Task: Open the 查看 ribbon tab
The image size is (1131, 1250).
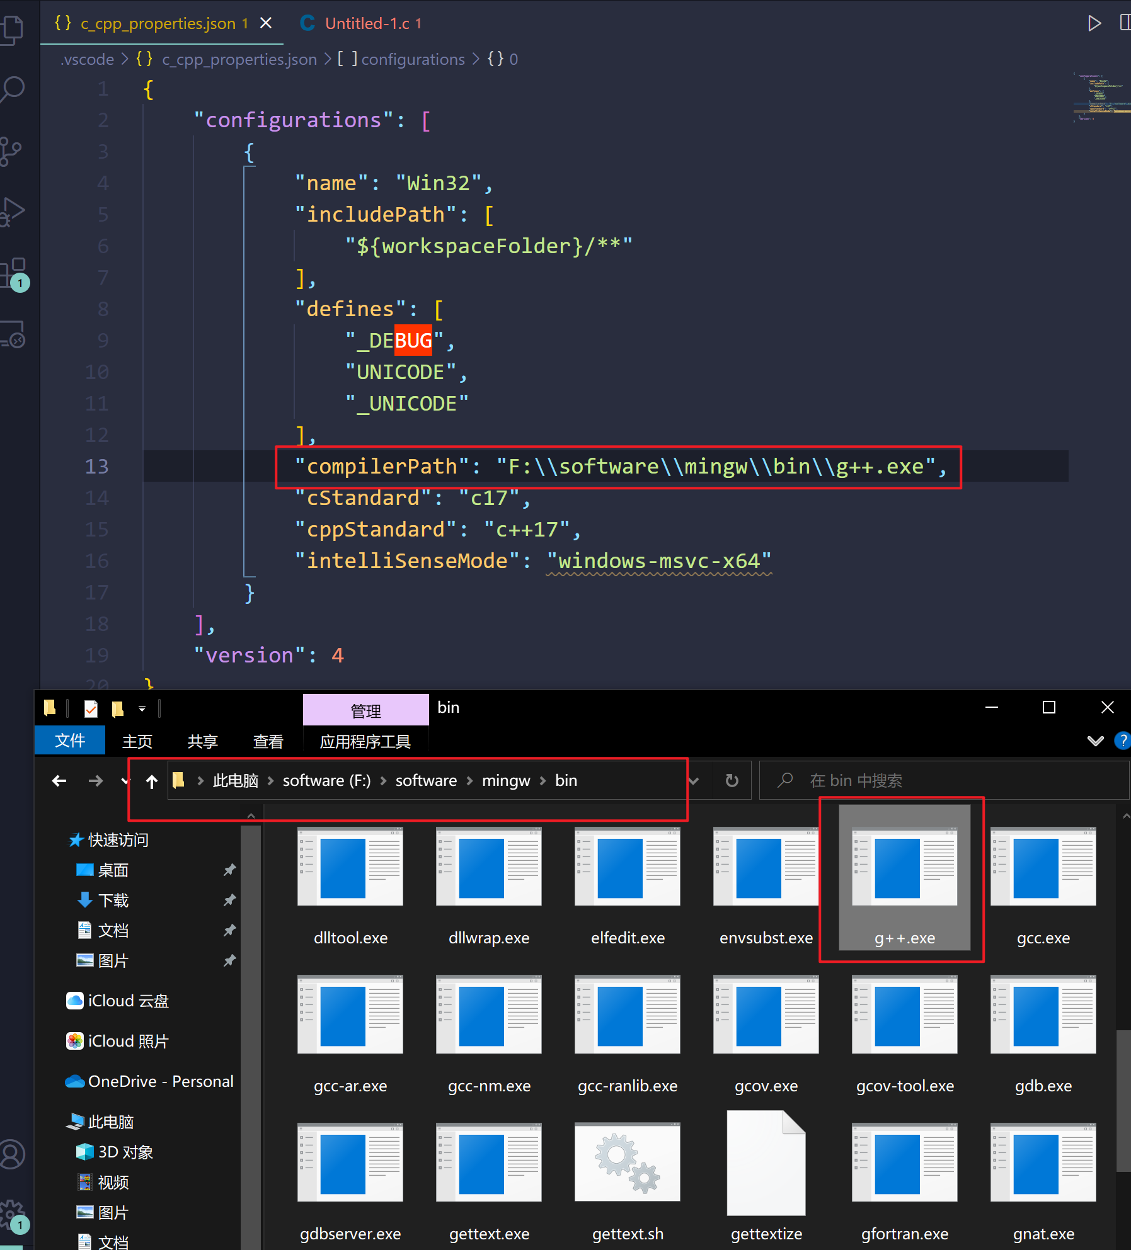Action: click(268, 741)
